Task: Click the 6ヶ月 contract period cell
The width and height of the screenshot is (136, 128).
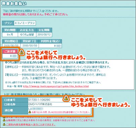Action: pos(10,34)
